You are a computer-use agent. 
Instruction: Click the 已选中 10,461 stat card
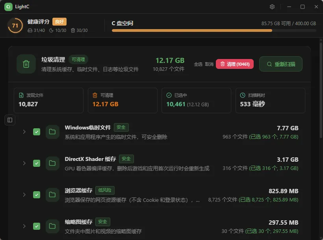pyautogui.click(x=196, y=100)
